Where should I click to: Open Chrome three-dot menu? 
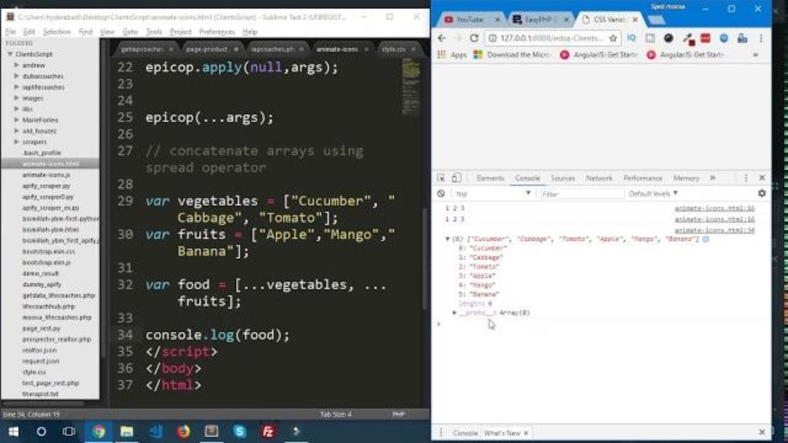coord(761,38)
